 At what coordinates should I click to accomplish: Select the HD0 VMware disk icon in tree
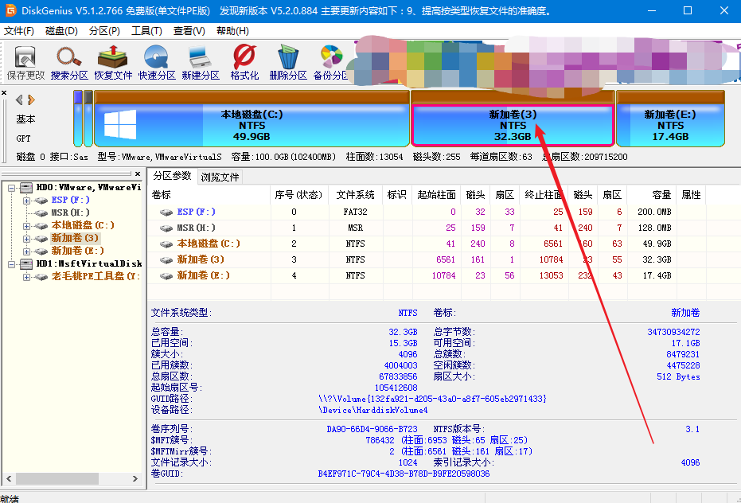pos(26,188)
